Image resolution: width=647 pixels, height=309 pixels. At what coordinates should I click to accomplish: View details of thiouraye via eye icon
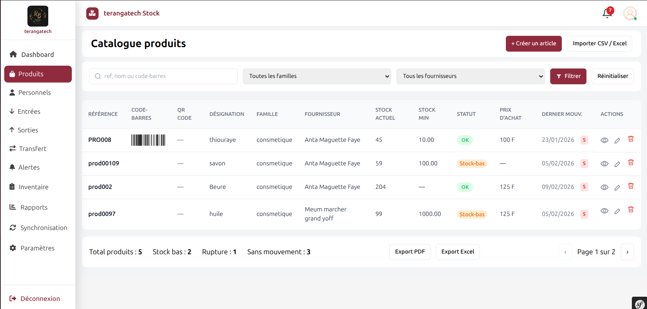604,140
